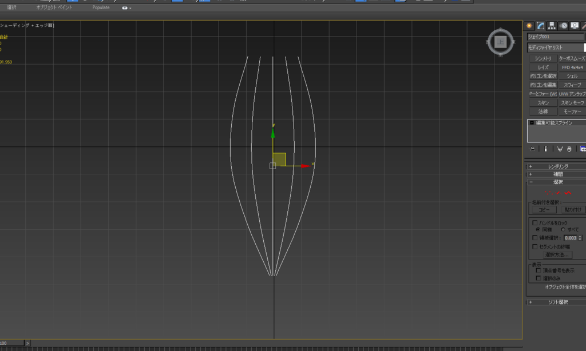The height and width of the screenshot is (351, 586).
Task: Expand the 補間 rollout
Action: pos(556,174)
